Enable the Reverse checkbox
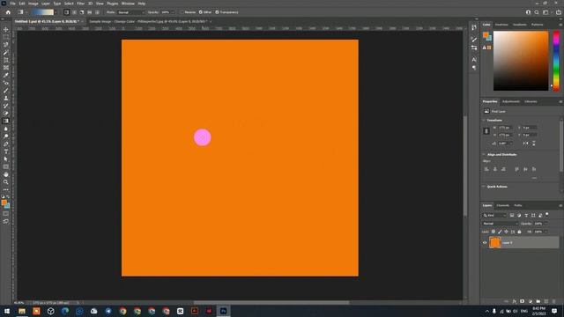This screenshot has width=564, height=317. (x=182, y=12)
